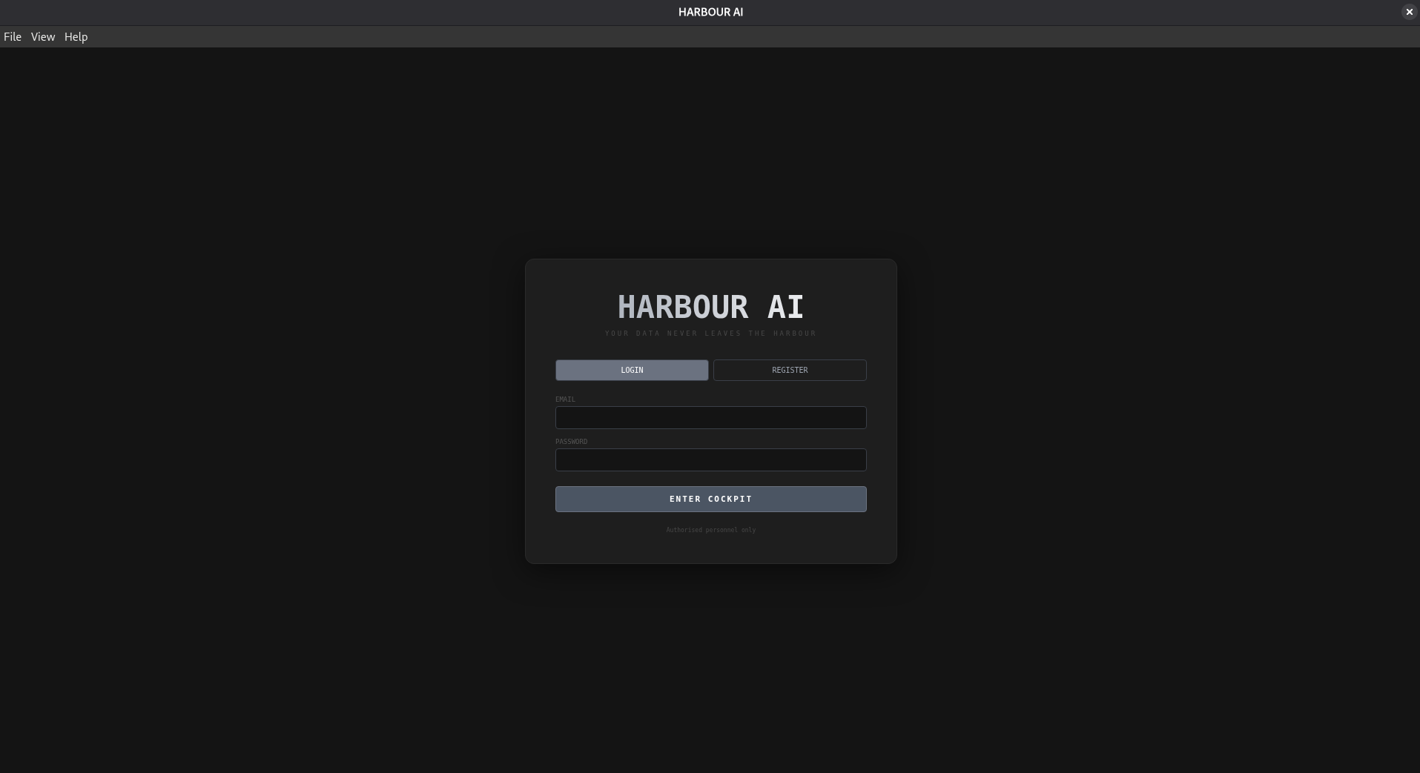Submit with the ENTER COCKPIT button
Image resolution: width=1420 pixels, height=773 pixels.
(710, 499)
